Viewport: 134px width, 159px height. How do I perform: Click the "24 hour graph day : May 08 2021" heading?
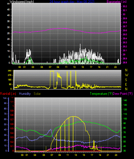click(72, 2)
